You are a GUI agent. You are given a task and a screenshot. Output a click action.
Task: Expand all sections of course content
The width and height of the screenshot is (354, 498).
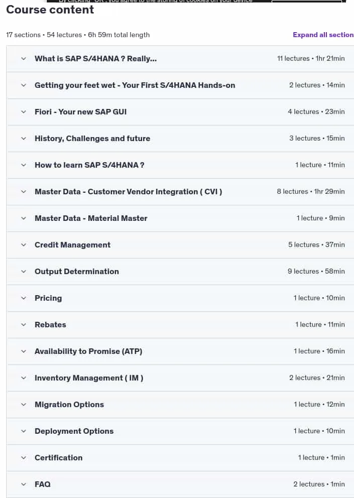323,35
